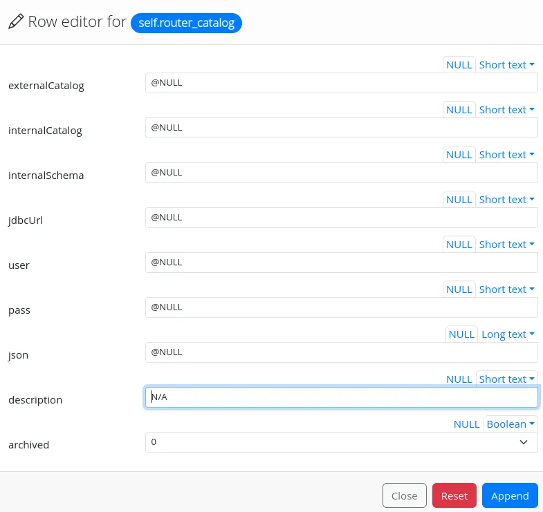Viewport: 543px width, 512px height.
Task: Open Short text type dropdown for internalSchema
Action: click(506, 155)
